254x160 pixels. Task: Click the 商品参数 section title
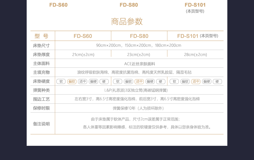[x=127, y=22]
